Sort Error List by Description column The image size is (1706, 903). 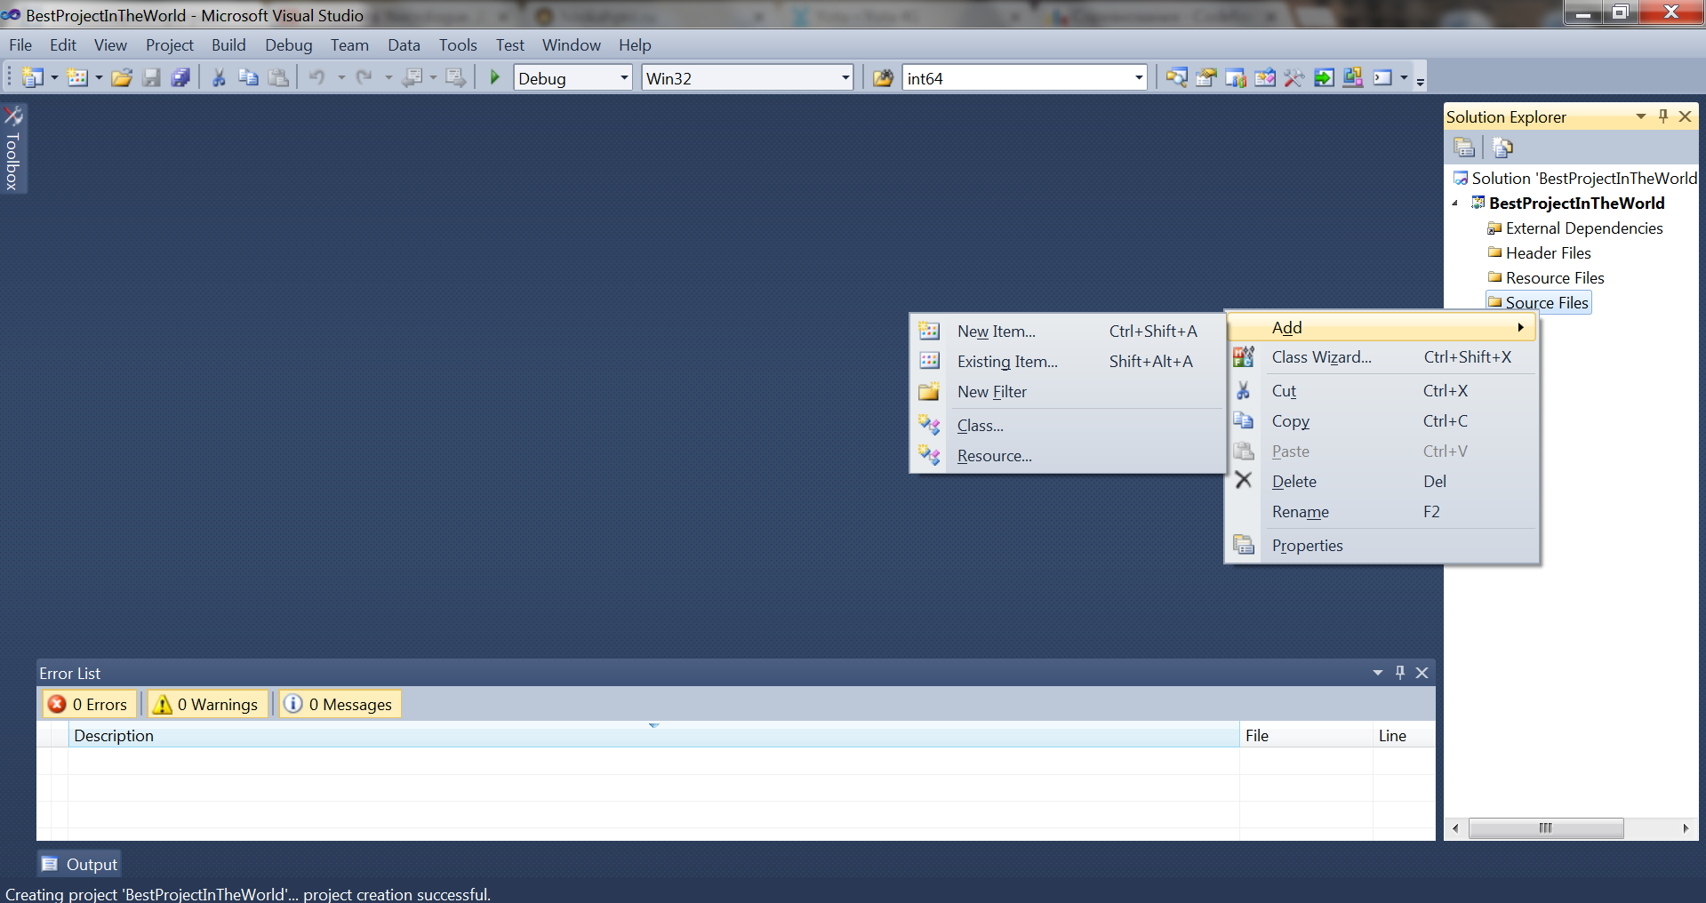[x=653, y=736]
